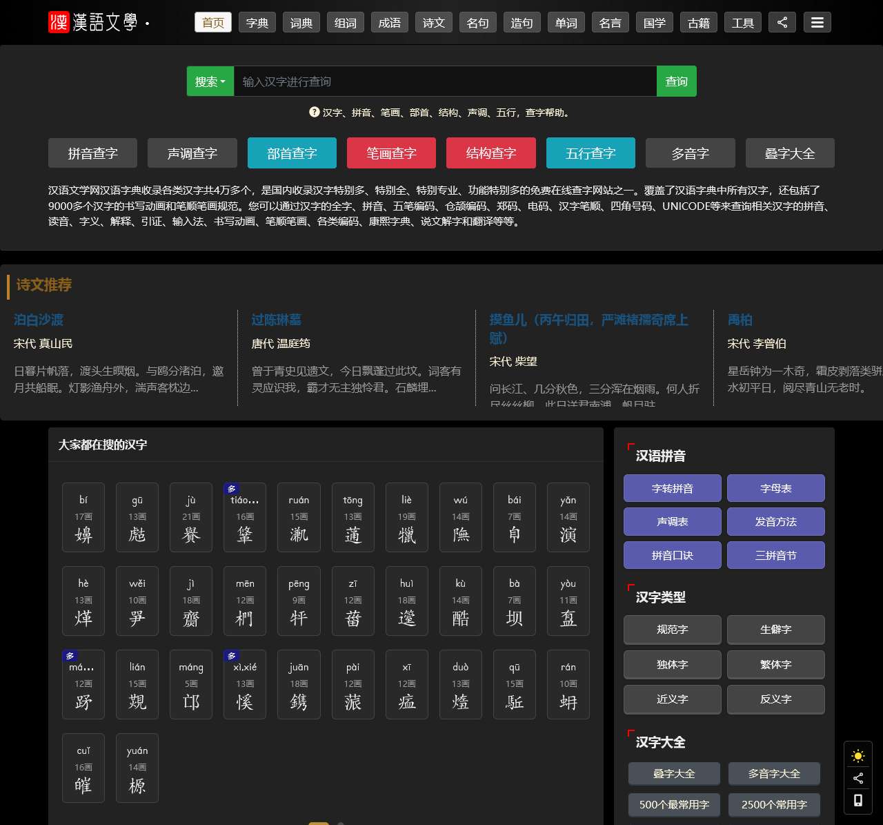883x825 pixels.
Task: Select the 五行查字 search mode
Action: click(x=591, y=153)
